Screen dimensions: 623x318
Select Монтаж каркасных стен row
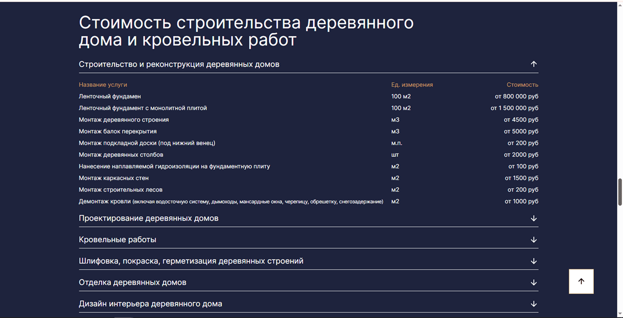pyautogui.click(x=308, y=178)
